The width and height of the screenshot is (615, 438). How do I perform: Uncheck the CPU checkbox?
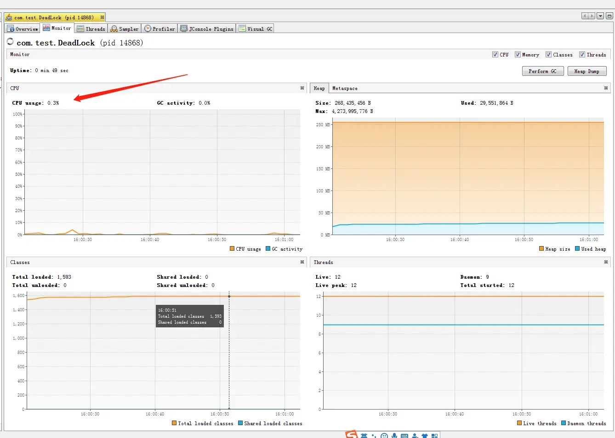(x=495, y=55)
